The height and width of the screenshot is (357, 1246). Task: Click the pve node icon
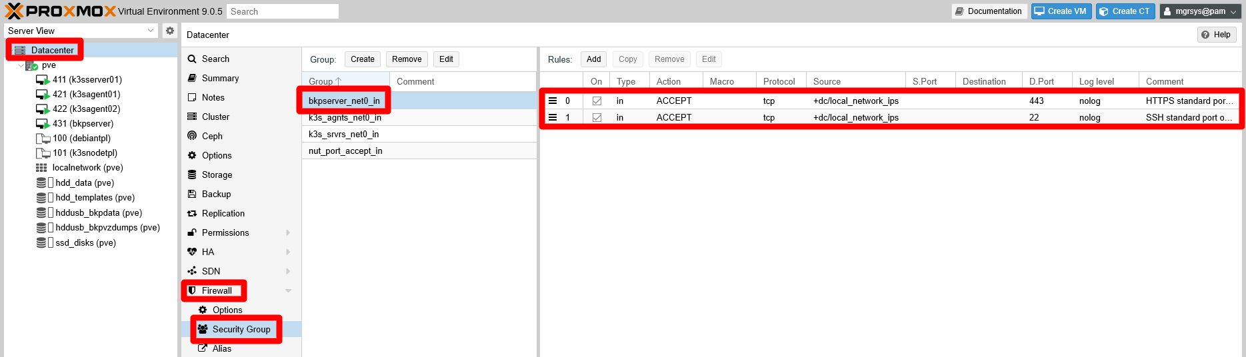(x=31, y=65)
